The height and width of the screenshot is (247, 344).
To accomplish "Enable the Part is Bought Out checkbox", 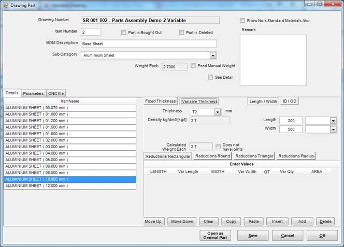I will [x=124, y=33].
